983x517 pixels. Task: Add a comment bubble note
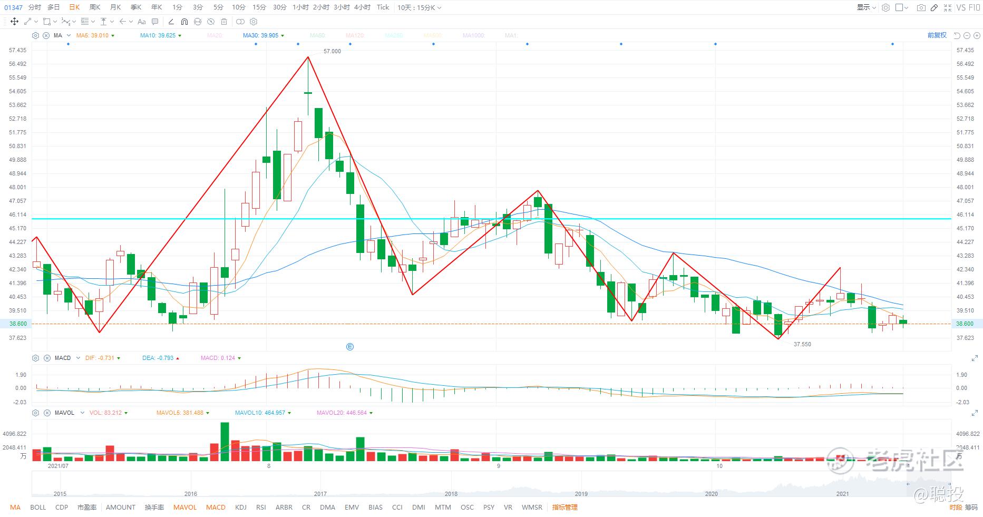coord(155,22)
